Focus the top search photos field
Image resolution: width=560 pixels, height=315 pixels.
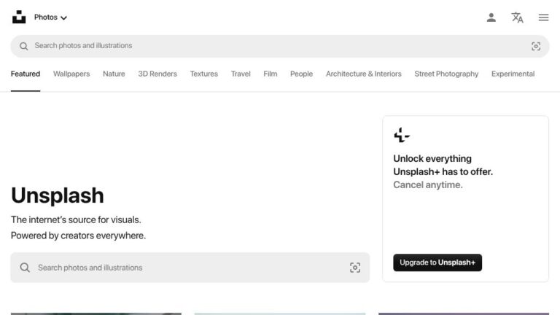coord(280,46)
